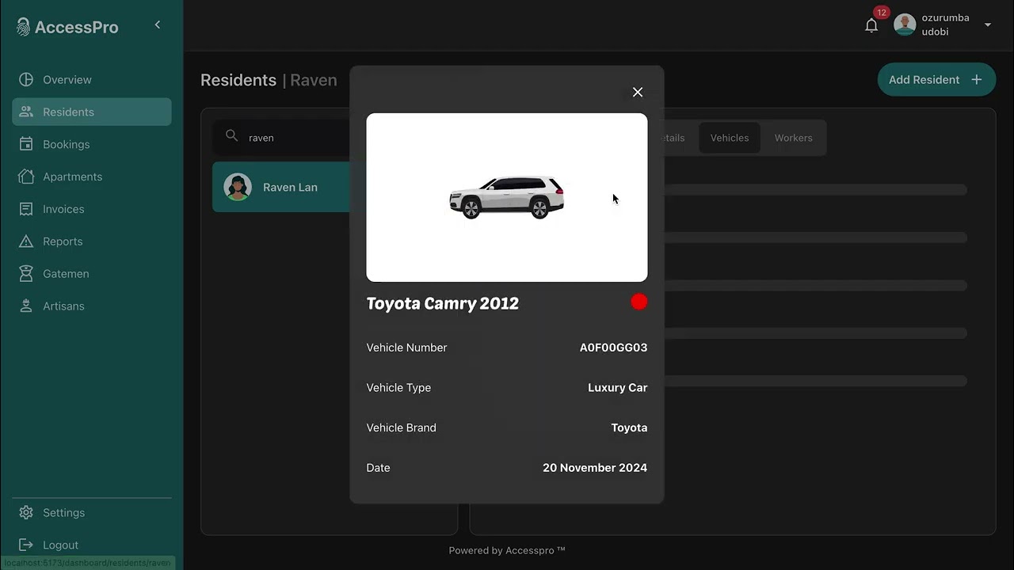Click the Residents people icon
This screenshot has height=570, width=1014.
26,112
